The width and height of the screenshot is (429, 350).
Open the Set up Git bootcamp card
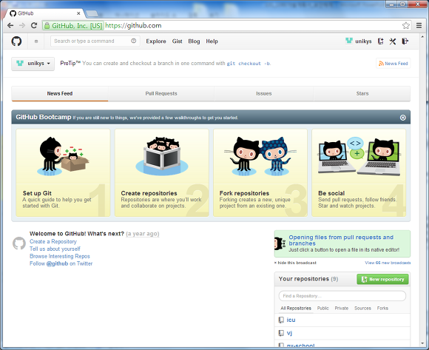click(63, 172)
